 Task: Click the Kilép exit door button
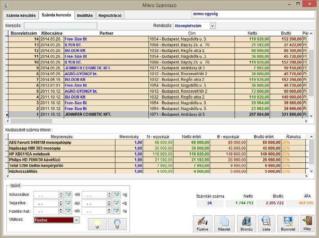[307, 224]
